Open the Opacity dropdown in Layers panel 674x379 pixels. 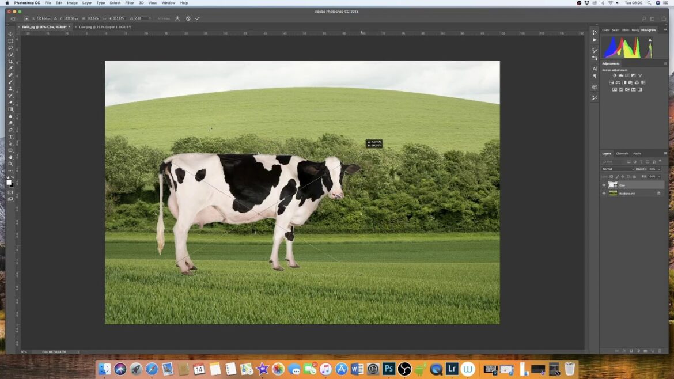coord(659,169)
